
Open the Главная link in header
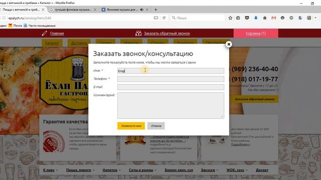click(57, 33)
